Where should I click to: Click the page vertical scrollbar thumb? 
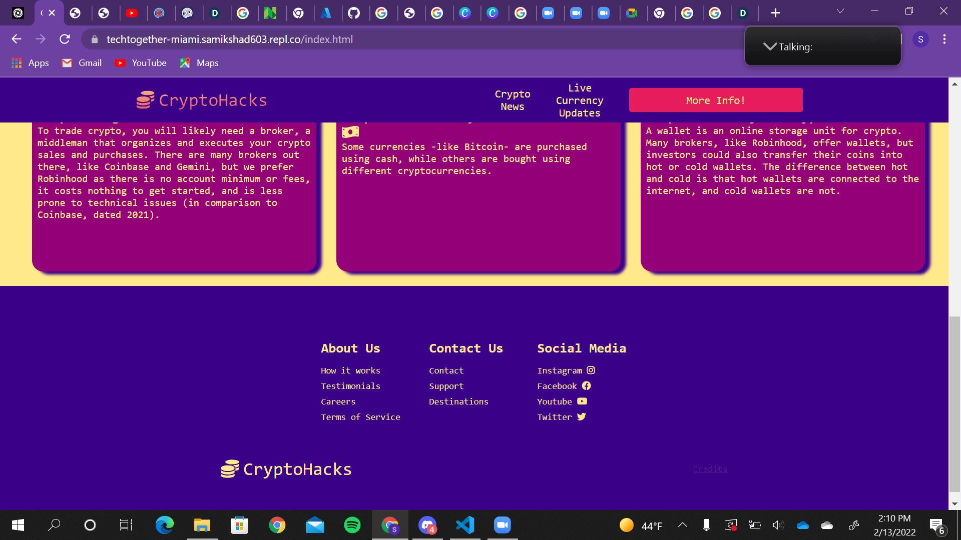[x=954, y=404]
